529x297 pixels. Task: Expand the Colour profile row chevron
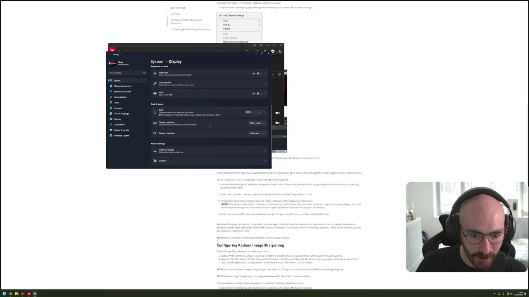click(x=265, y=83)
